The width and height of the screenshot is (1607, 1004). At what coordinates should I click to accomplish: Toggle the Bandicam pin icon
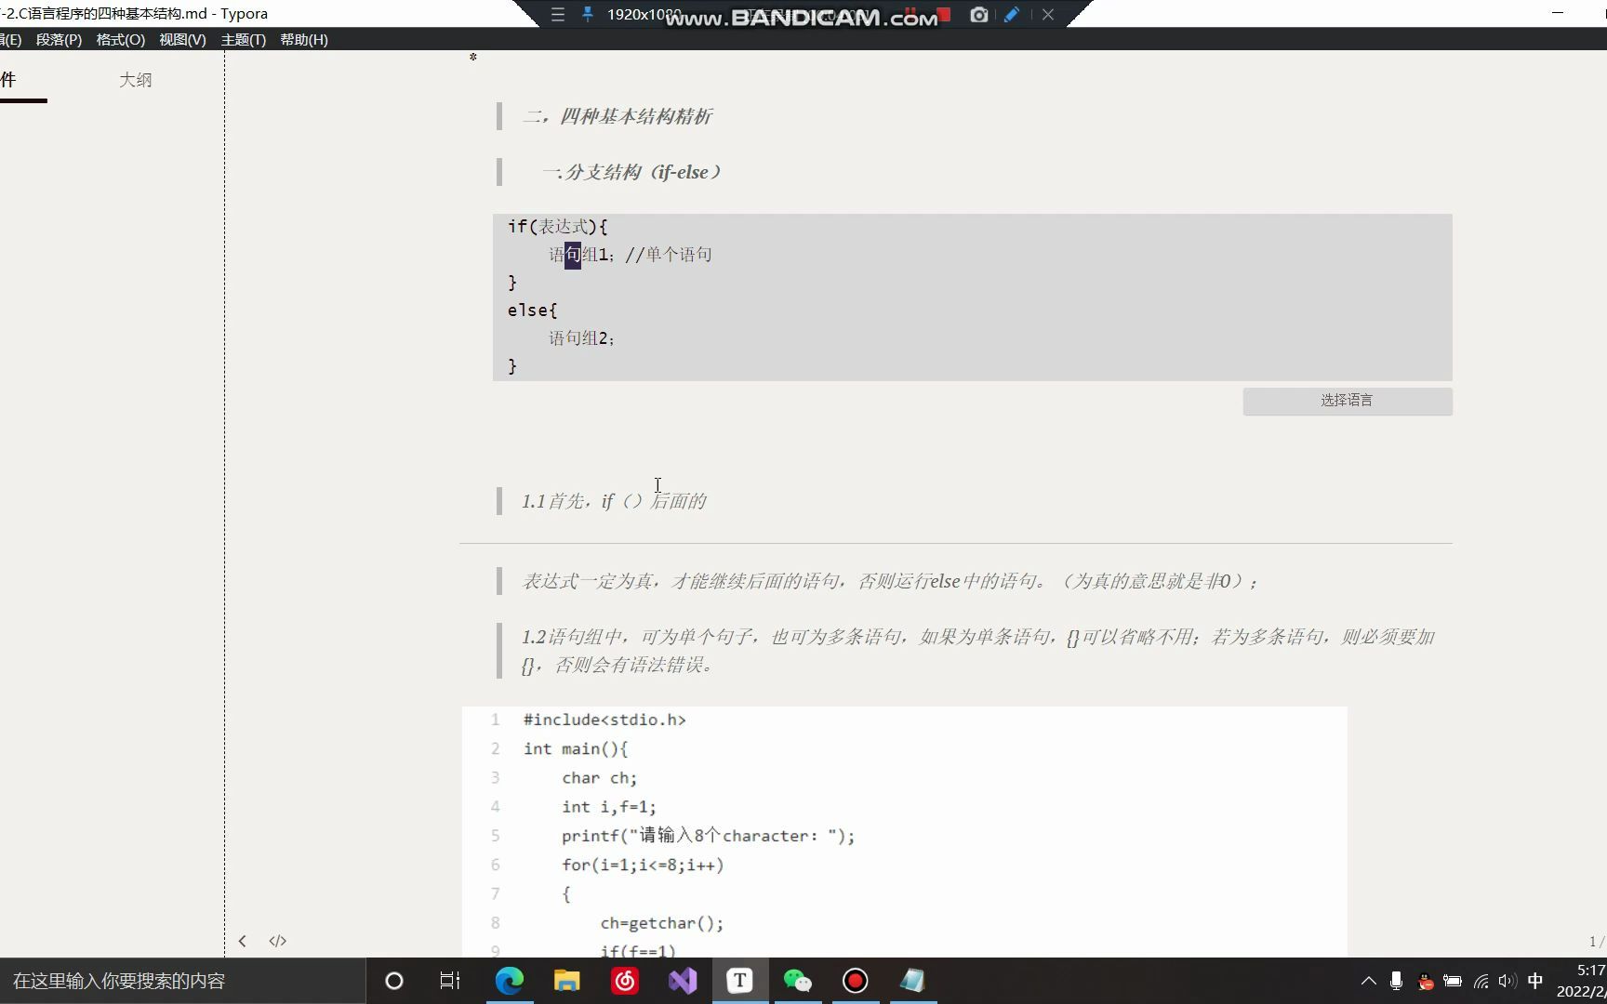pos(588,15)
